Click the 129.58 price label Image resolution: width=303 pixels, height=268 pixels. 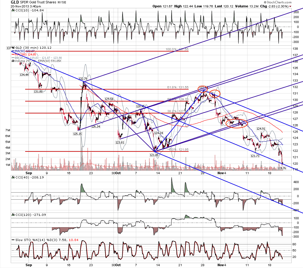[109, 99]
